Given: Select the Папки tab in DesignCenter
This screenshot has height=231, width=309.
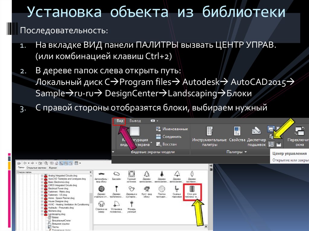Looking at the screenshot, I should click(21, 168).
